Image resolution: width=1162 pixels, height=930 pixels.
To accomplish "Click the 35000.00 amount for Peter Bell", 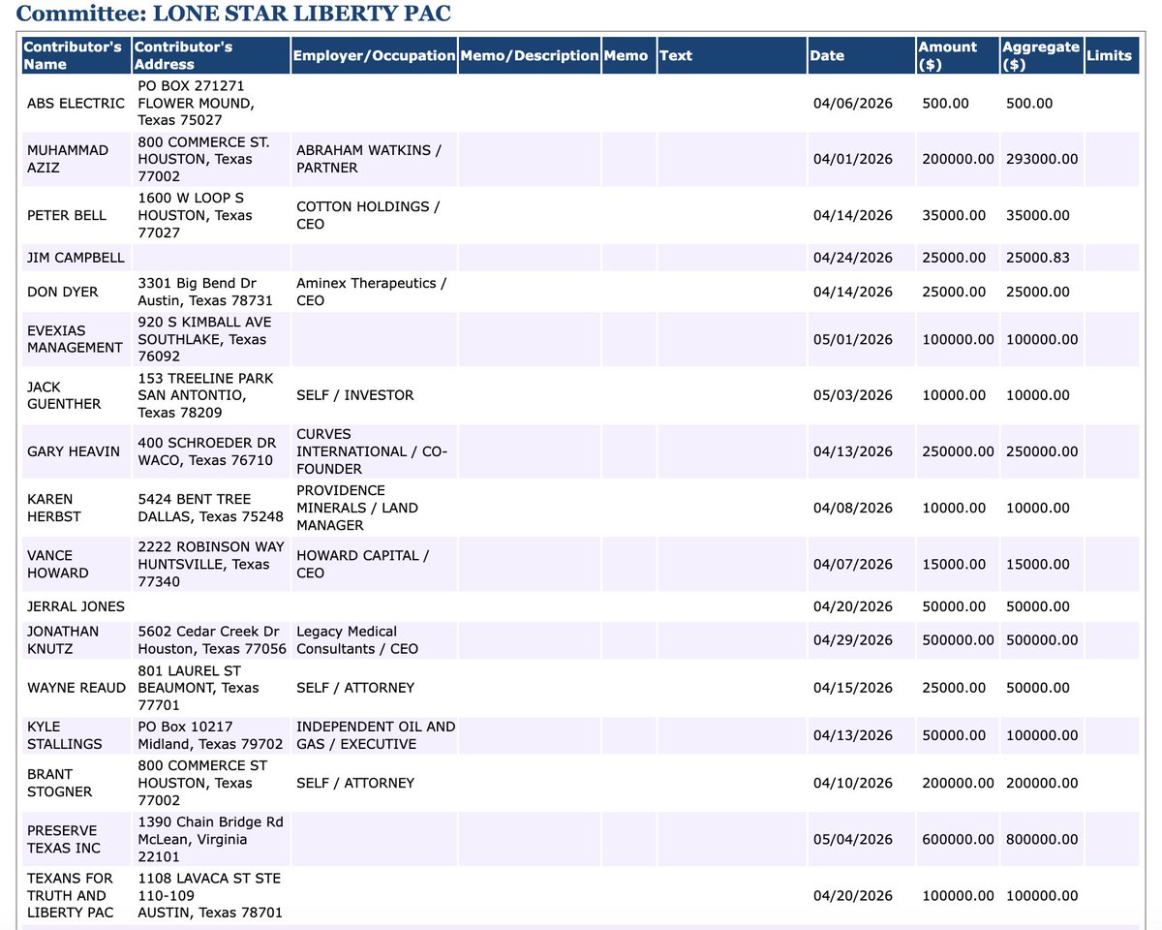I will (954, 215).
